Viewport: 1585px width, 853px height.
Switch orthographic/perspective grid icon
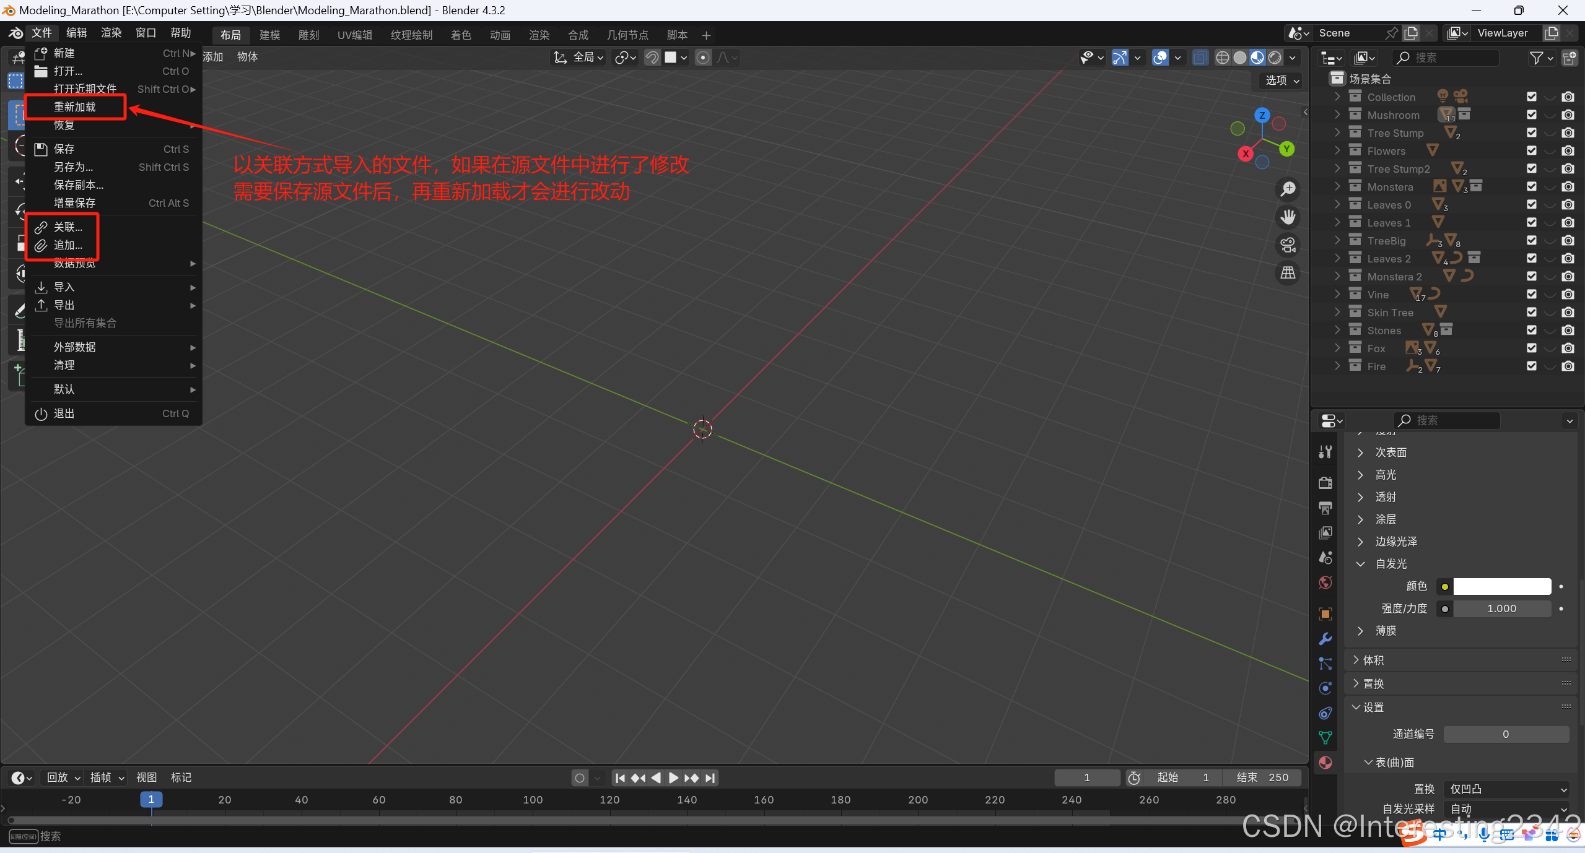(1288, 272)
